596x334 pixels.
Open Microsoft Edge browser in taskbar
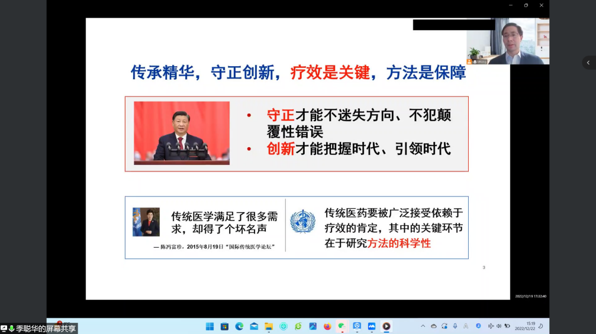click(239, 326)
